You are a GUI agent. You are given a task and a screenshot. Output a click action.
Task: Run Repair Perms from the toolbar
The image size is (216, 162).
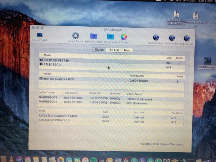click(x=76, y=36)
